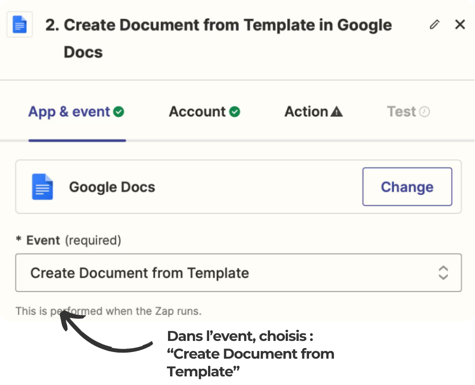Open the Event dropdown field
This screenshot has width=475, height=385.
pos(239,273)
